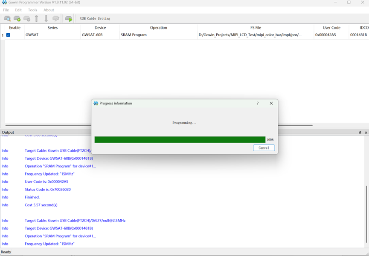The height and width of the screenshot is (256, 369).
Task: Click the log line with null@2.5MHz cable
Action: (x=75, y=221)
